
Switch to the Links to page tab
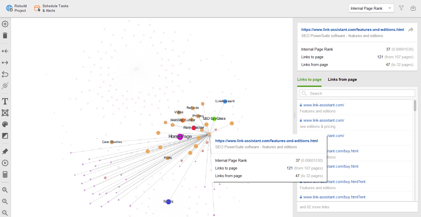(309, 79)
